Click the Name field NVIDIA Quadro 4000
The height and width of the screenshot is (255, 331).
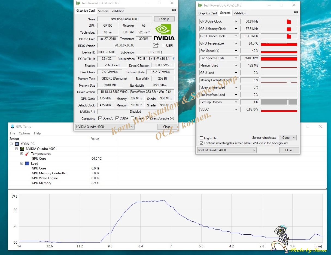pyautogui.click(x=124, y=19)
